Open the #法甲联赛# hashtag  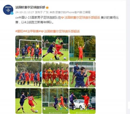[32, 31]
